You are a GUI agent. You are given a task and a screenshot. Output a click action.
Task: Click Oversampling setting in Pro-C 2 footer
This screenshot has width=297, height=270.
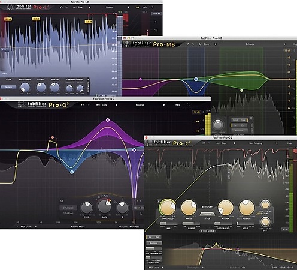point(196,268)
